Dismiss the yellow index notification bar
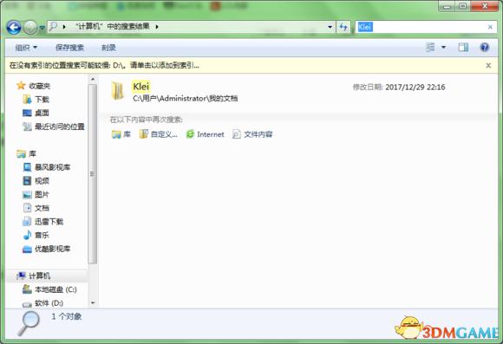Viewport: 503px width, 344px height. [488, 65]
